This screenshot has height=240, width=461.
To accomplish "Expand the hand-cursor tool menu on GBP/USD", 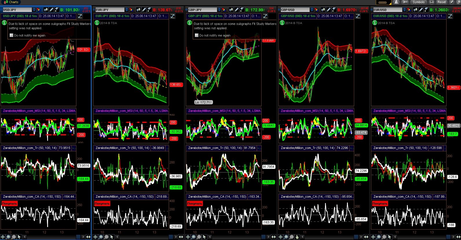I will pyautogui.click(x=297, y=237).
